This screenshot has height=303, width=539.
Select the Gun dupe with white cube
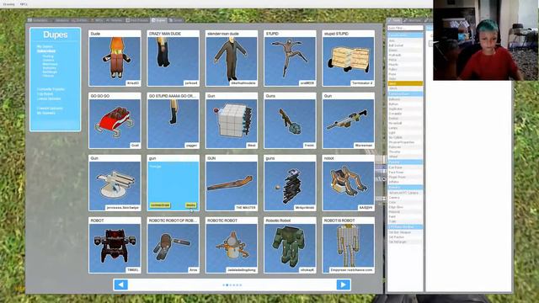232,120
